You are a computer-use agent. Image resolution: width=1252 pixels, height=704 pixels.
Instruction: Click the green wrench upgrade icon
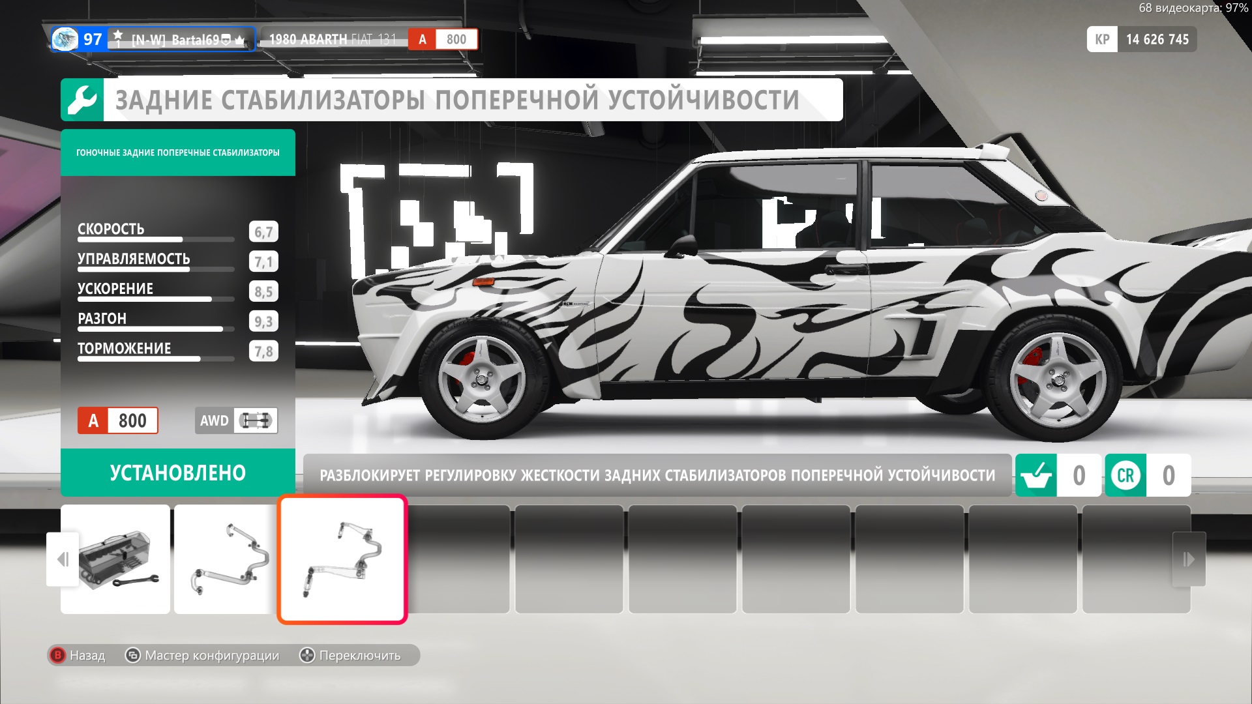82,100
